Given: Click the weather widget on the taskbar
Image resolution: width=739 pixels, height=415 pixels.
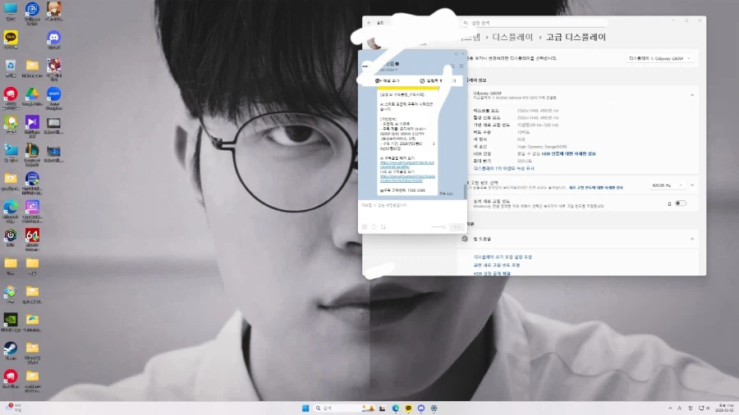Looking at the screenshot, I should click(x=14, y=408).
